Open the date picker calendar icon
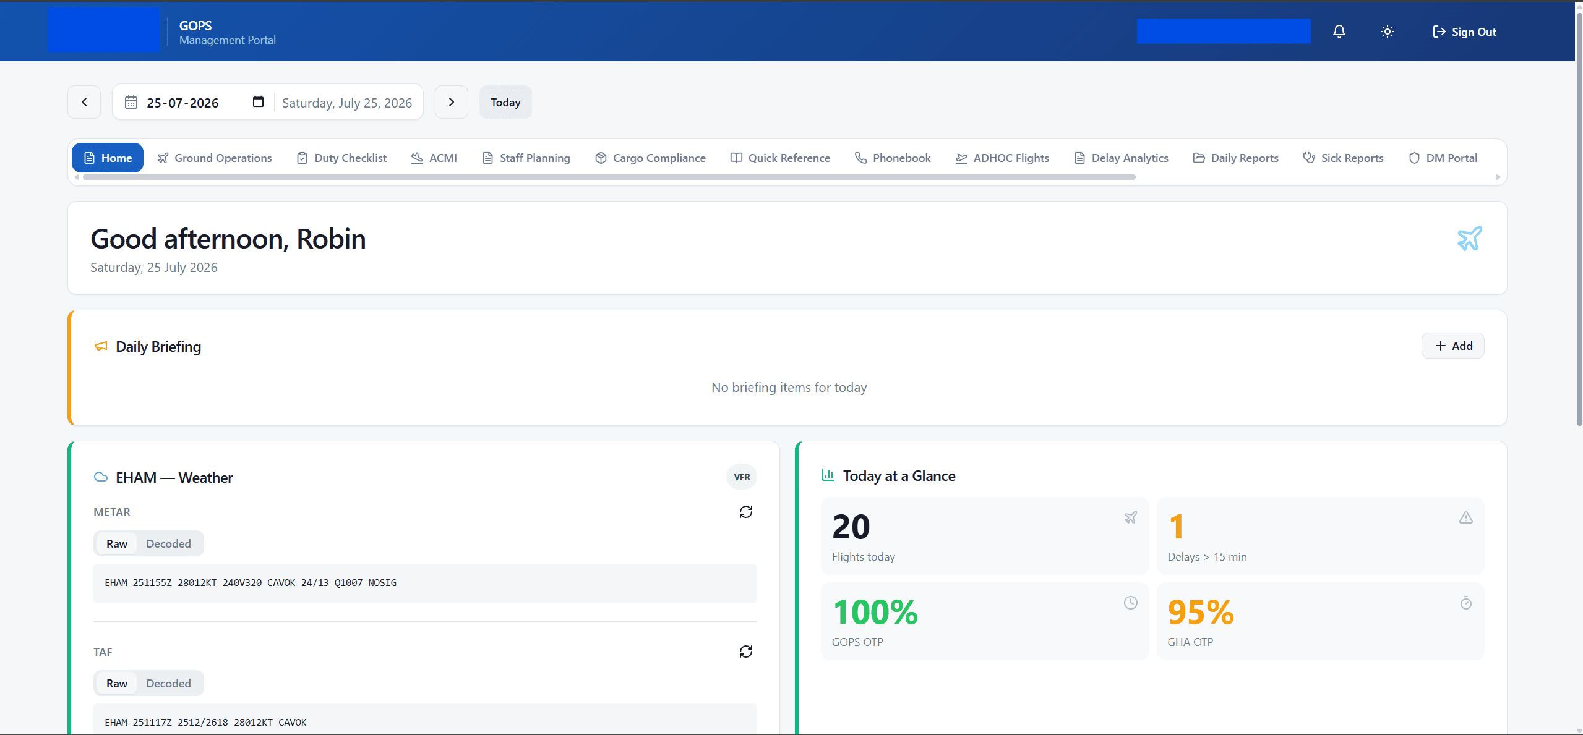The height and width of the screenshot is (735, 1583). pos(258,102)
